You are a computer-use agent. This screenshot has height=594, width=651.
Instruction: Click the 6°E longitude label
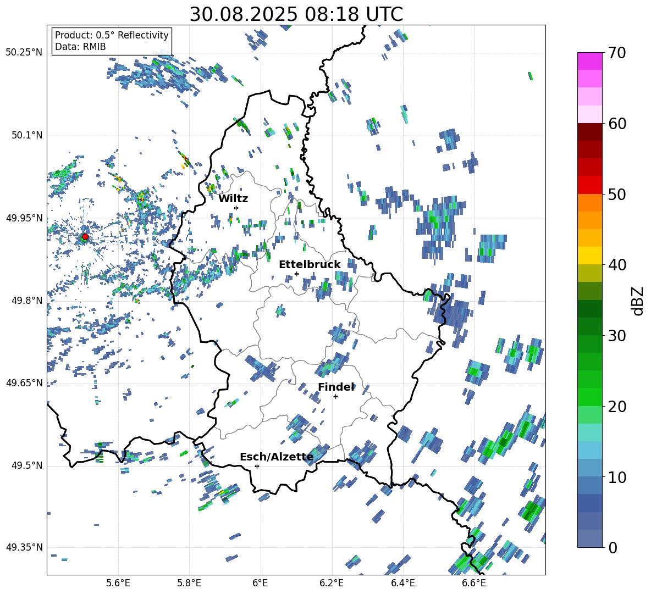click(x=260, y=583)
